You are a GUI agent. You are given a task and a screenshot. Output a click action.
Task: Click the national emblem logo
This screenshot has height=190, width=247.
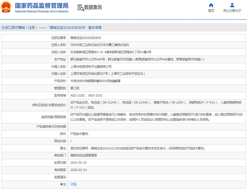click(6, 7)
